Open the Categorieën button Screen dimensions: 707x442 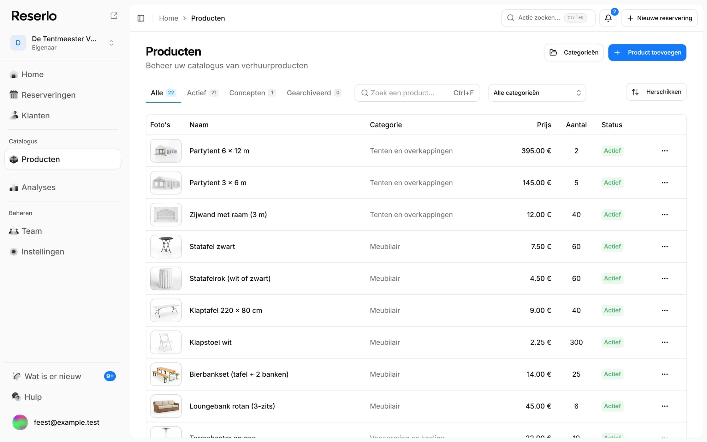(x=573, y=52)
